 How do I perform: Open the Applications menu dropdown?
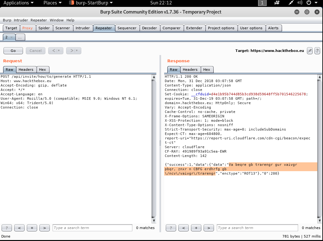(x=18, y=3)
